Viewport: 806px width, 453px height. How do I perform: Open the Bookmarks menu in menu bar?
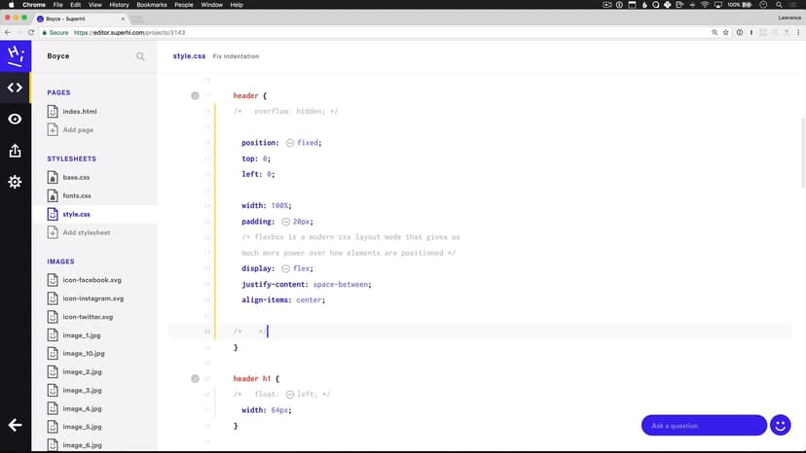pos(151,5)
